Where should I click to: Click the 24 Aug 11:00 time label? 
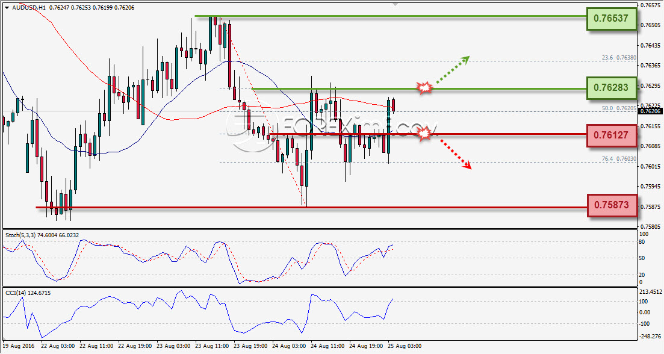[327, 346]
